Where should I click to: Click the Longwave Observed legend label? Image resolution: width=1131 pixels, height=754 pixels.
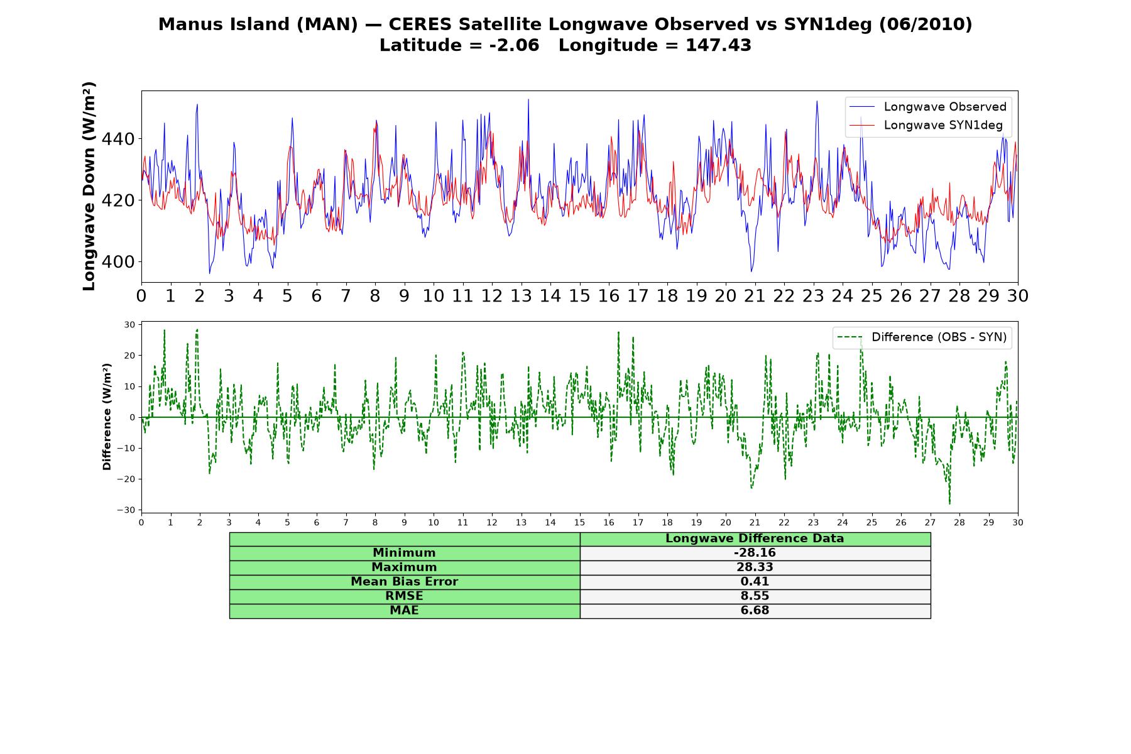945,107
